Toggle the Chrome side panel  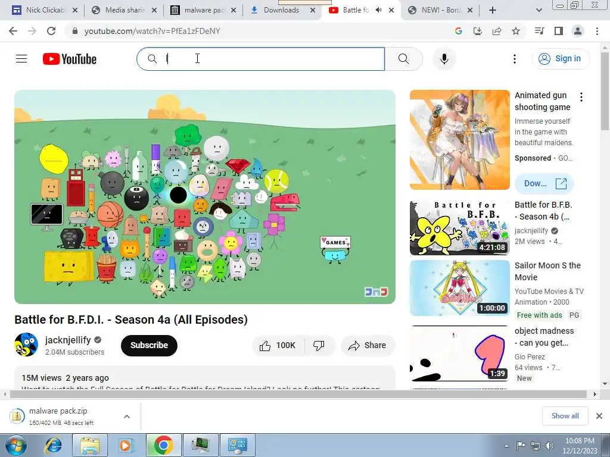(559, 31)
